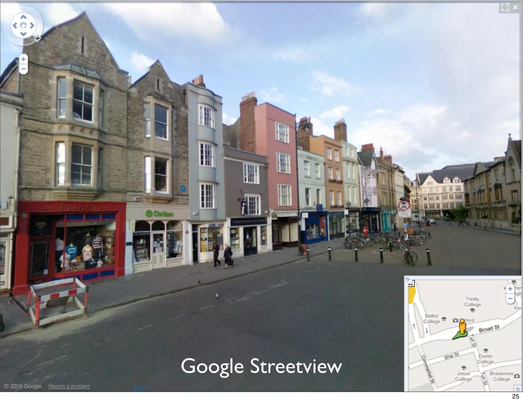Collapse the mini map using its corner arrow
Screen dimensions: 523x402
click(408, 279)
